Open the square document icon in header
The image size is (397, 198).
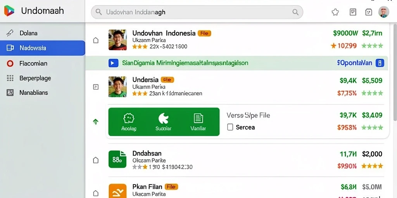pyautogui.click(x=353, y=12)
